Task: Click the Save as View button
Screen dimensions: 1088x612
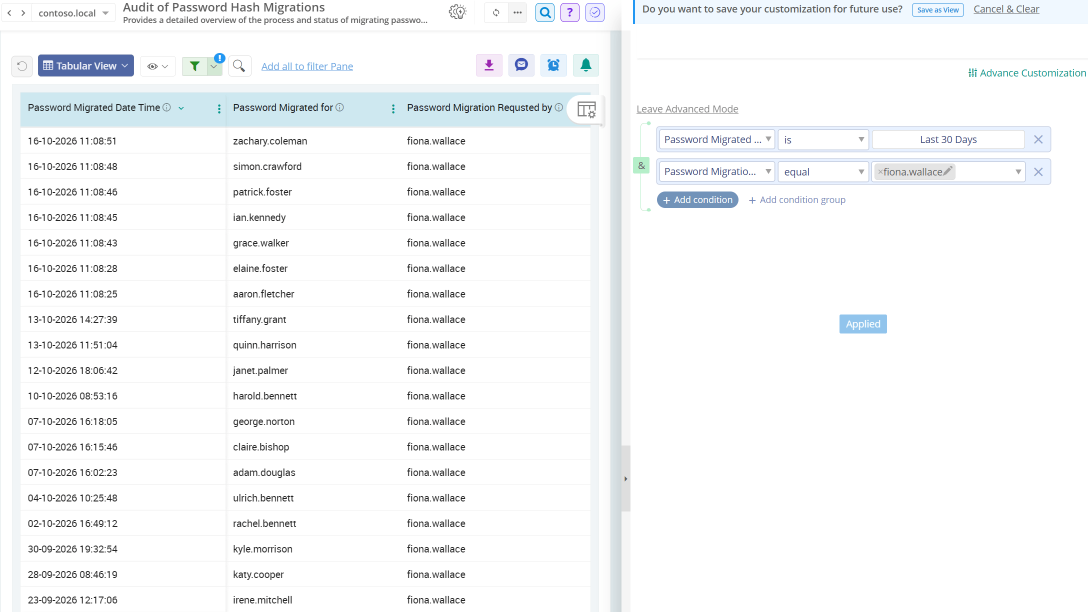Action: pos(938,10)
